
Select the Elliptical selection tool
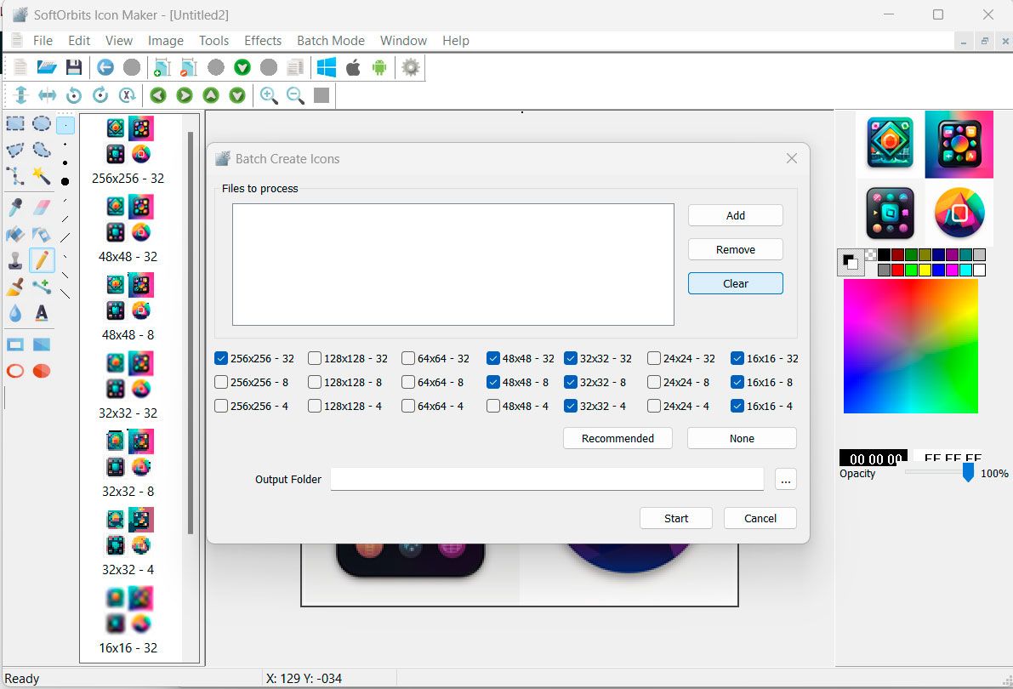click(x=41, y=124)
